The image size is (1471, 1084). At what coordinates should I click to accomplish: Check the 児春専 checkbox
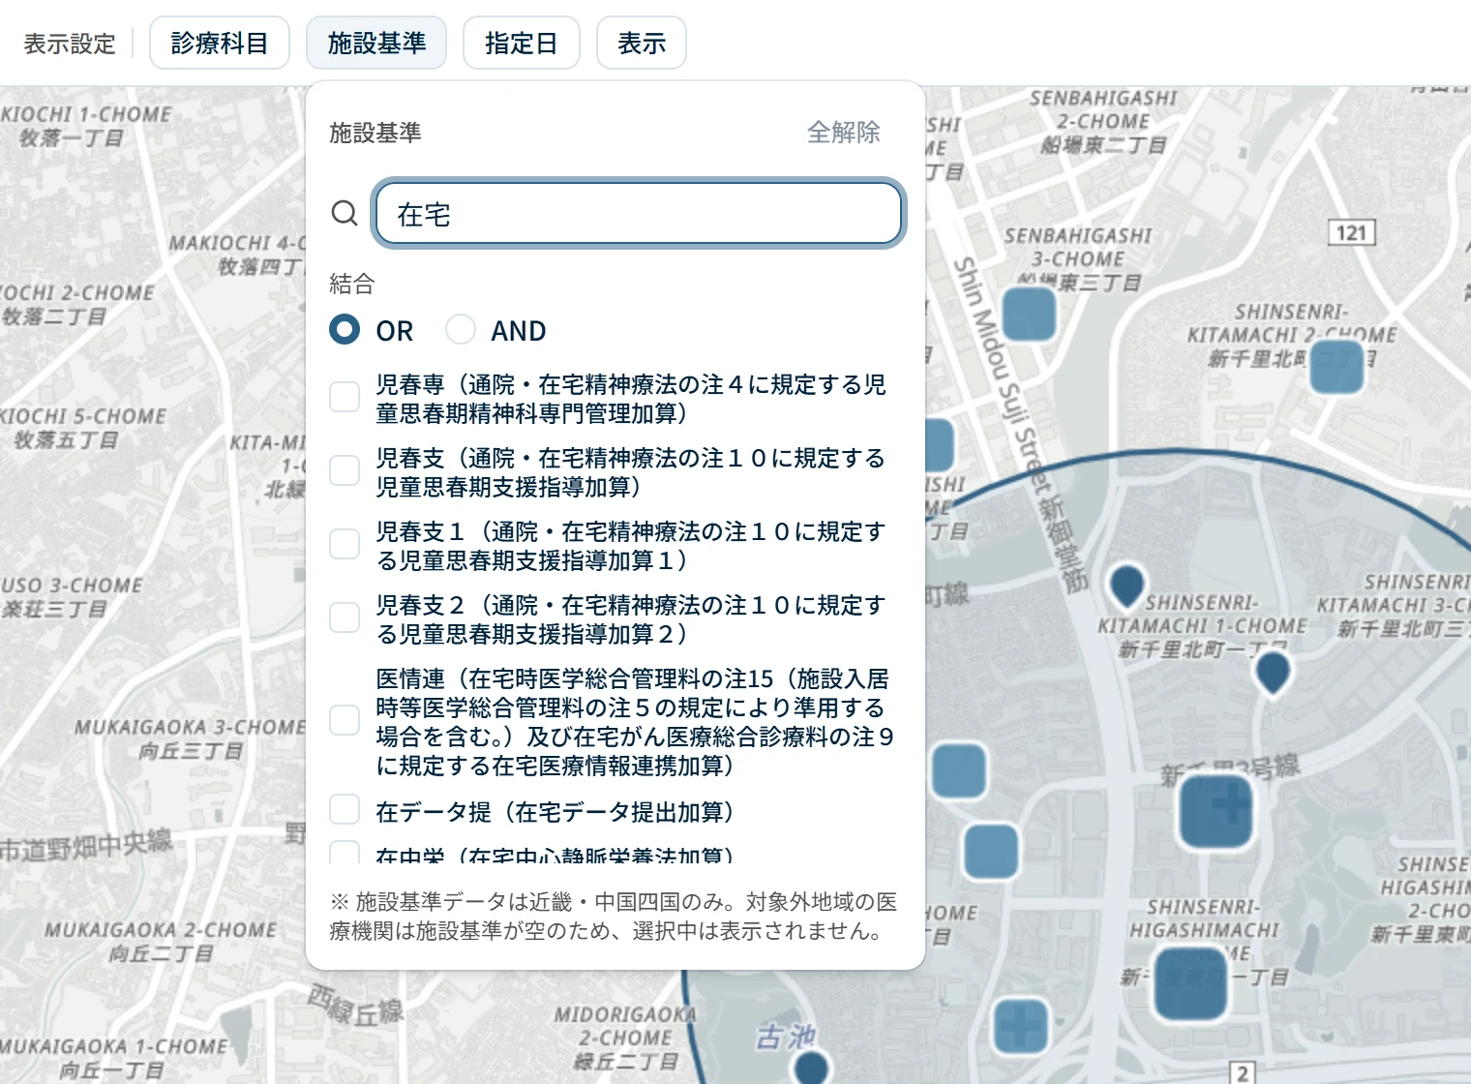(x=345, y=397)
